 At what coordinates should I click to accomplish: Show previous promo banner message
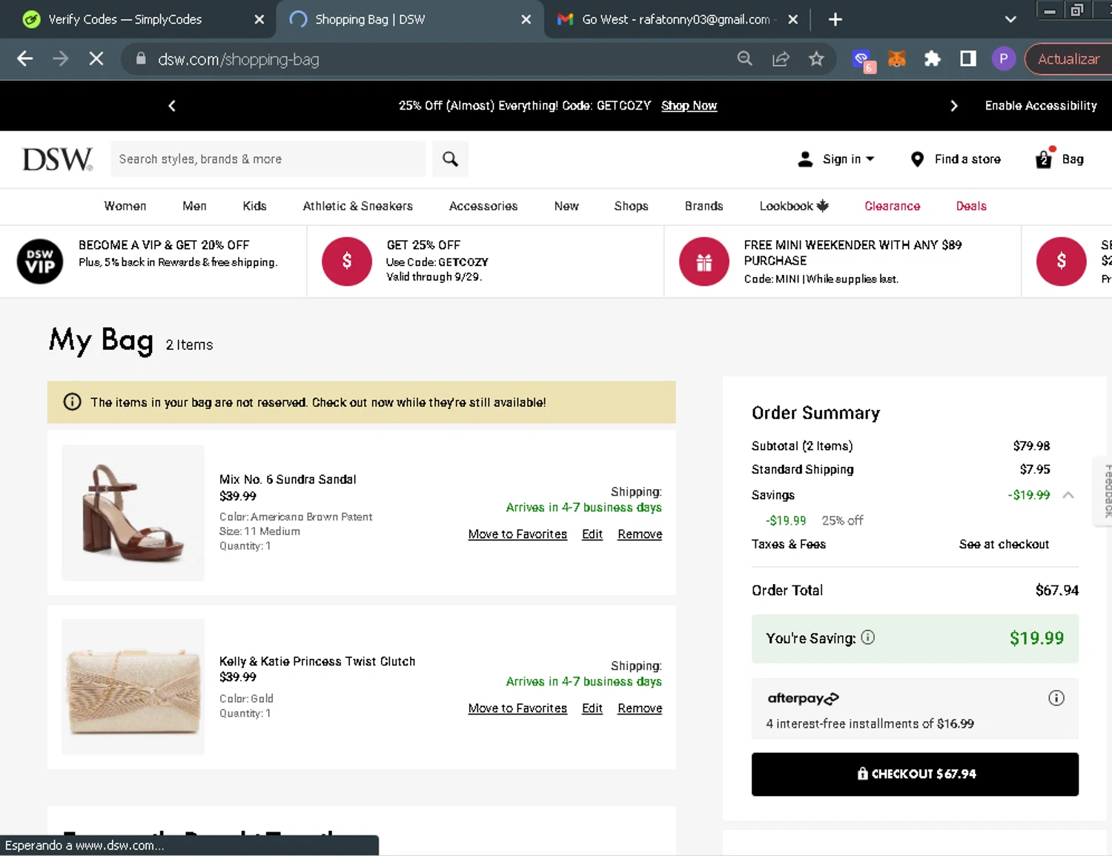coord(172,106)
